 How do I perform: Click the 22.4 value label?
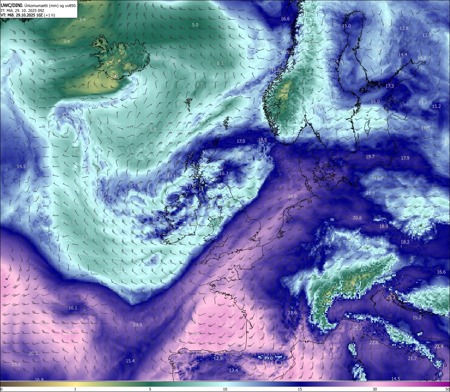click(439, 347)
